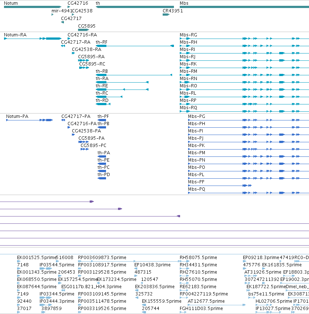Select the CG5895-PA protein label
This screenshot has height=314, width=309.
pos(92,138)
